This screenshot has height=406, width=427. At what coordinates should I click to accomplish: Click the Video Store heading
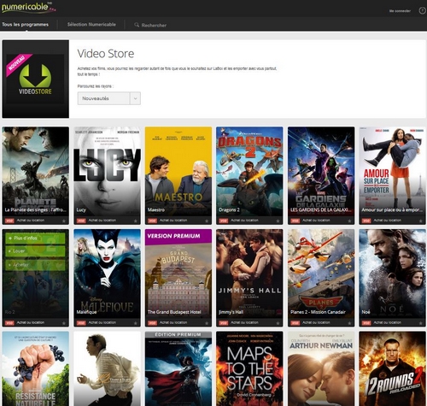(x=106, y=54)
